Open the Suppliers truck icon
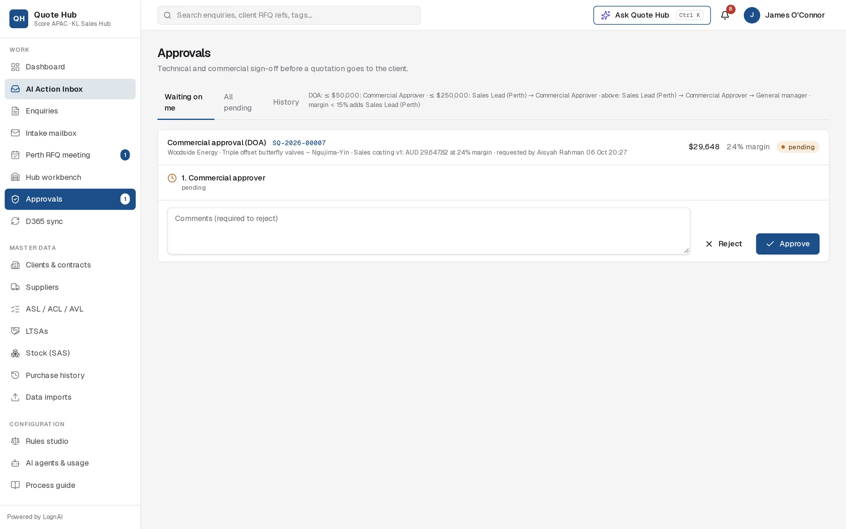The image size is (846, 529). [x=15, y=287]
